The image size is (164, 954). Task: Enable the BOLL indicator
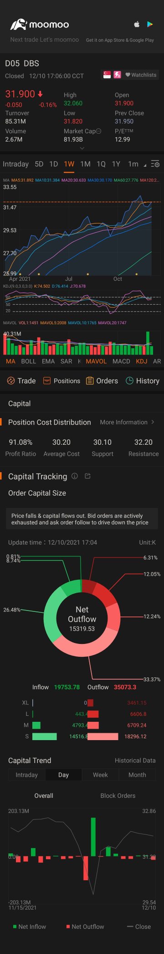tap(29, 361)
